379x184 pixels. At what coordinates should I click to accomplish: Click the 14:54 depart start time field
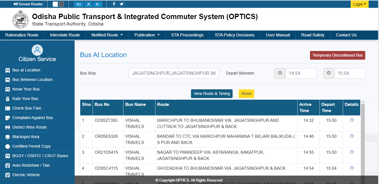301,73
